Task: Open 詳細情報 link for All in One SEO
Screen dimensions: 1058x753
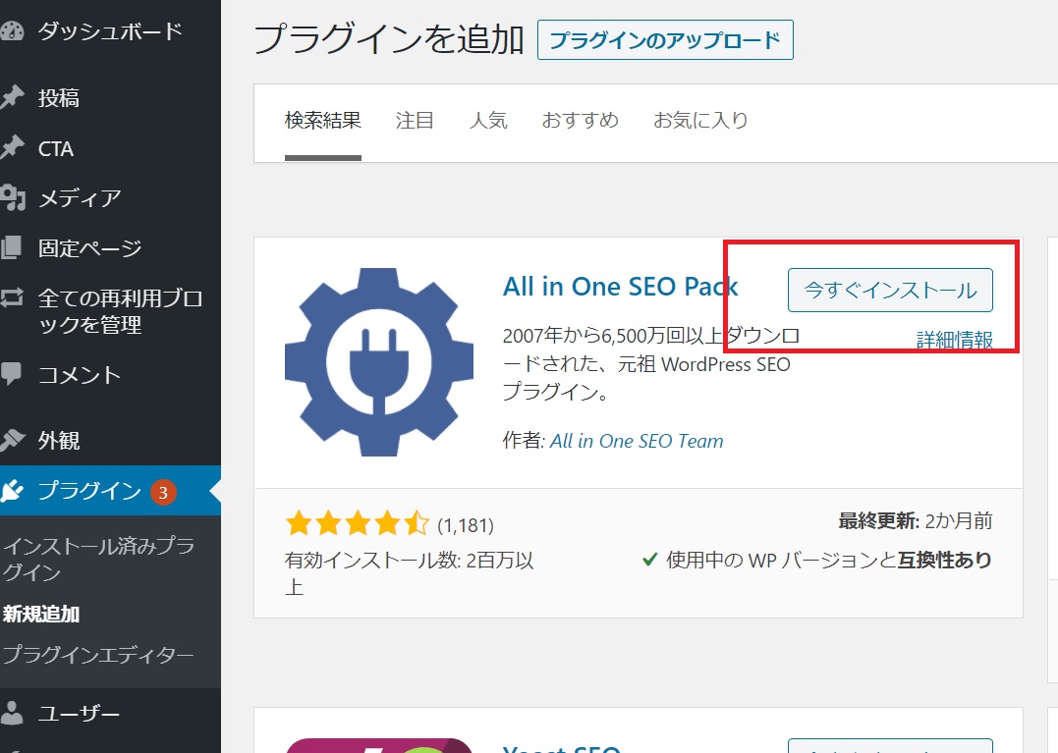Action: (954, 341)
